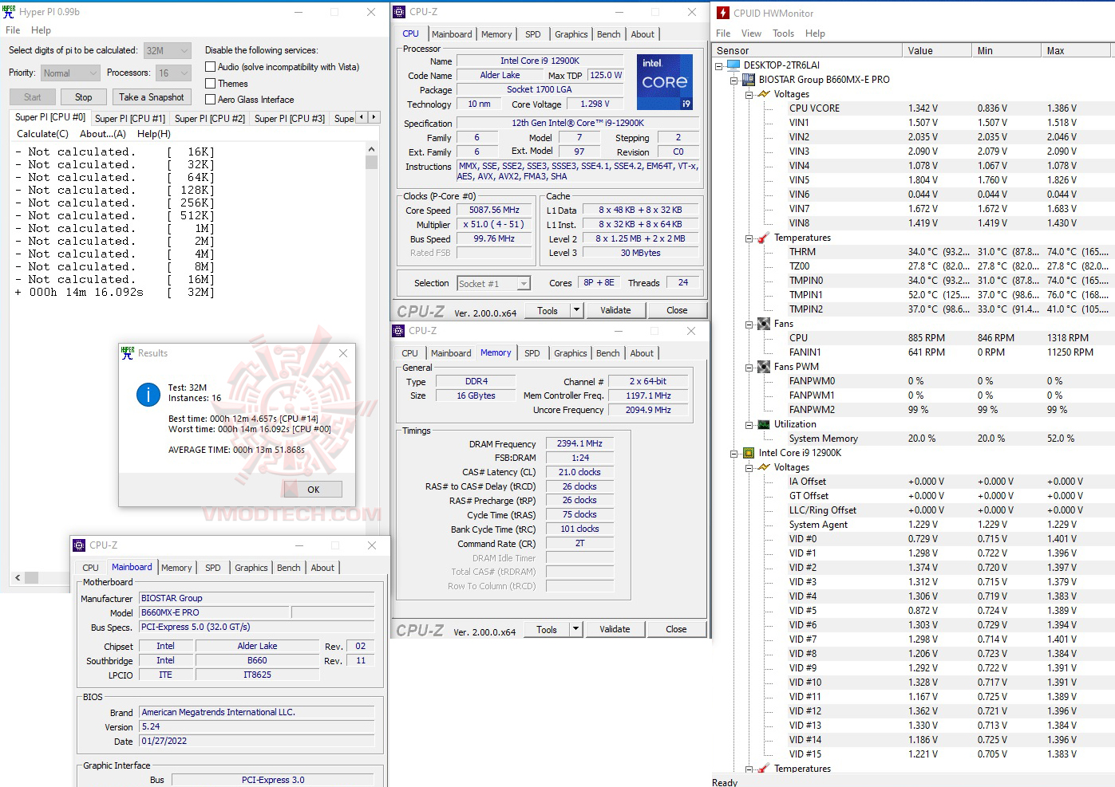The image size is (1115, 787).
Task: Open the Tools dropdown arrow in the CPU-Z window with the Selection row
Action: click(576, 310)
